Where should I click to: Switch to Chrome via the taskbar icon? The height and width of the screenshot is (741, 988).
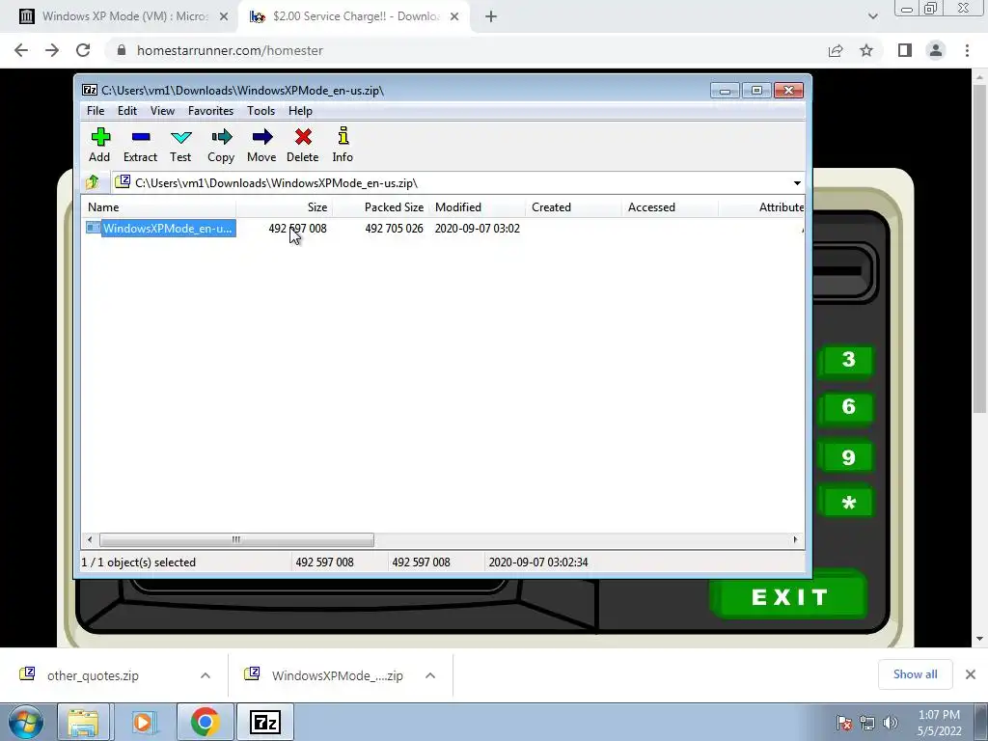click(205, 722)
